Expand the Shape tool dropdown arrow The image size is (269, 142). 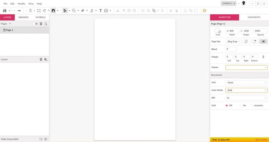pos(78,11)
